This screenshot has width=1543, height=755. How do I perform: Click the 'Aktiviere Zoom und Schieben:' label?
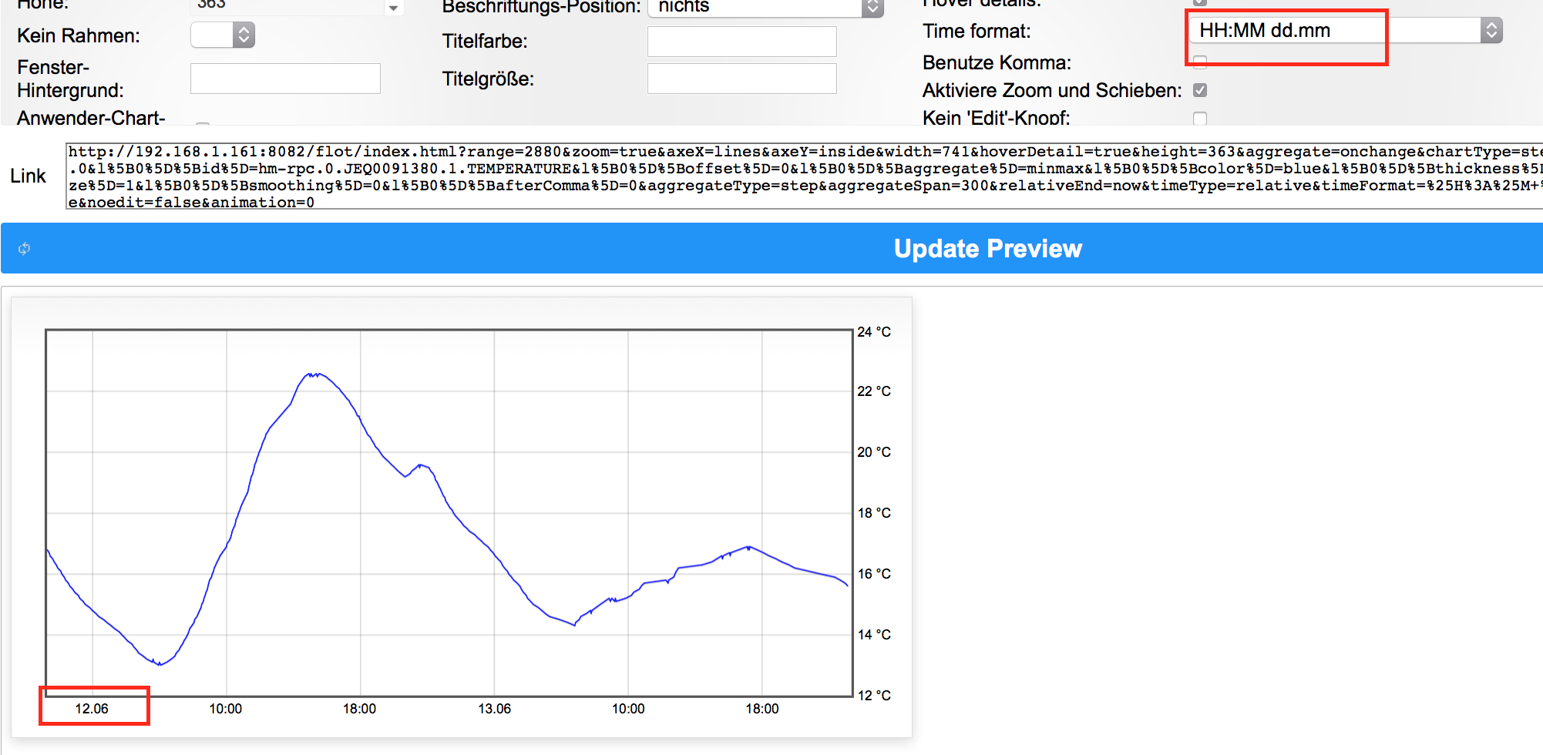coord(1052,90)
